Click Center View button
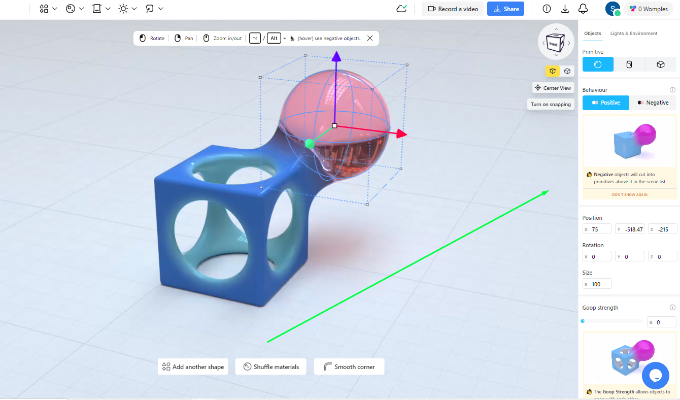 click(553, 88)
